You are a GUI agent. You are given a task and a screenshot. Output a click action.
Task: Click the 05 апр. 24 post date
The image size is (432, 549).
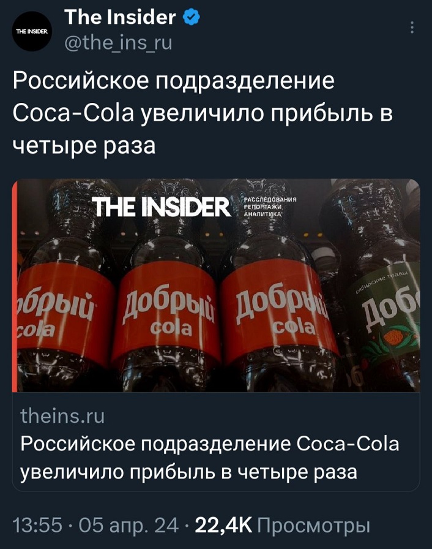point(128,526)
